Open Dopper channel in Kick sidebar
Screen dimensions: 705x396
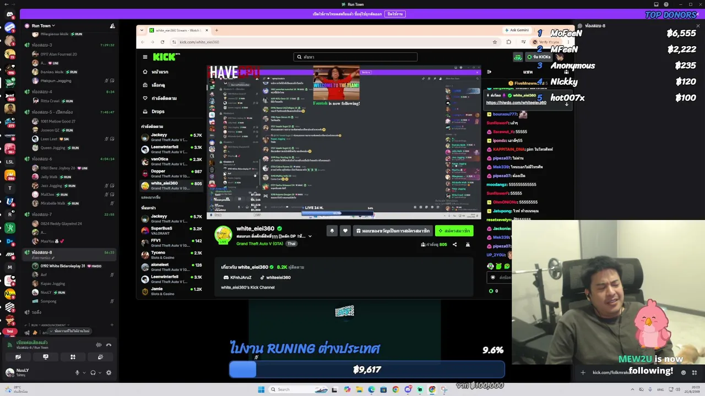pyautogui.click(x=172, y=173)
